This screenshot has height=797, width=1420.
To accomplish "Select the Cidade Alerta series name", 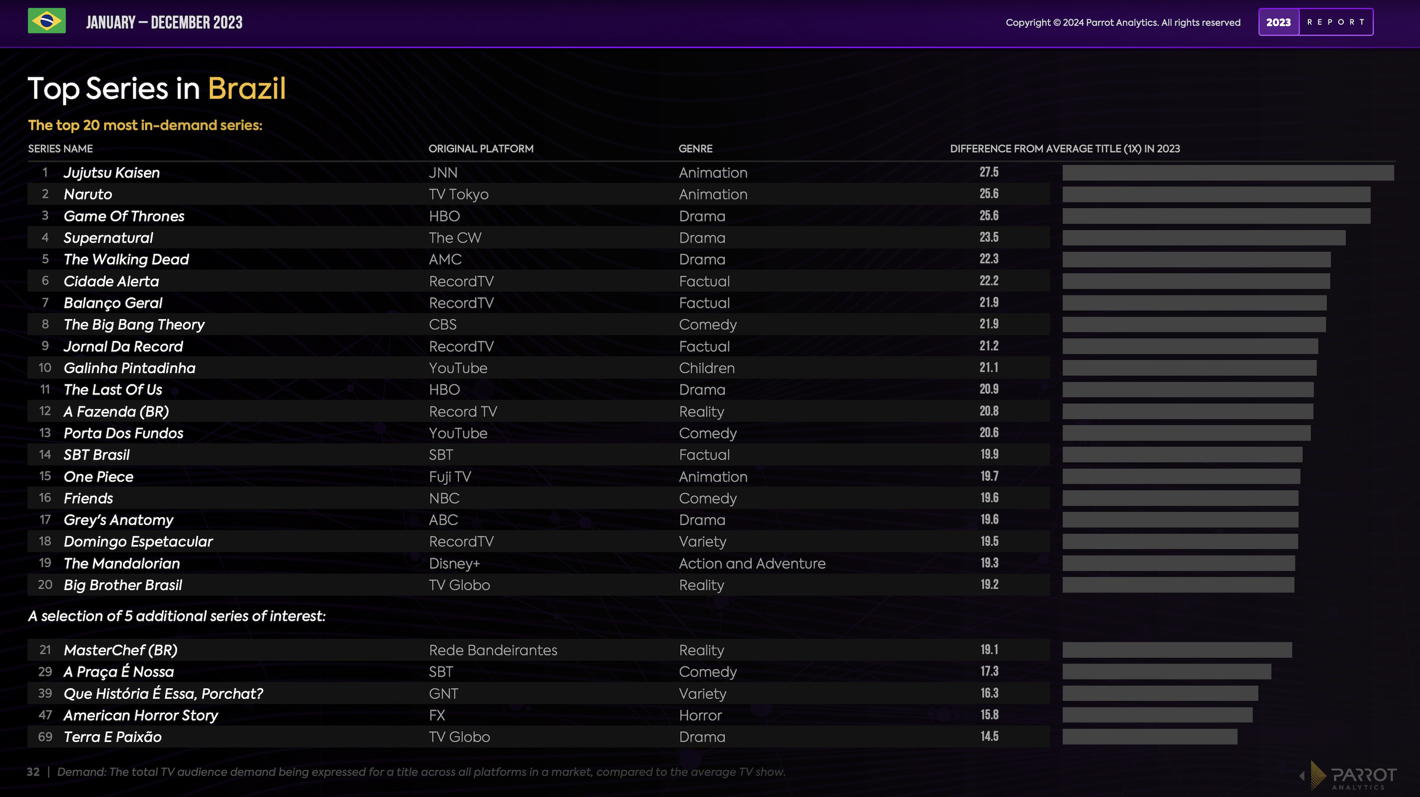I will [x=111, y=282].
